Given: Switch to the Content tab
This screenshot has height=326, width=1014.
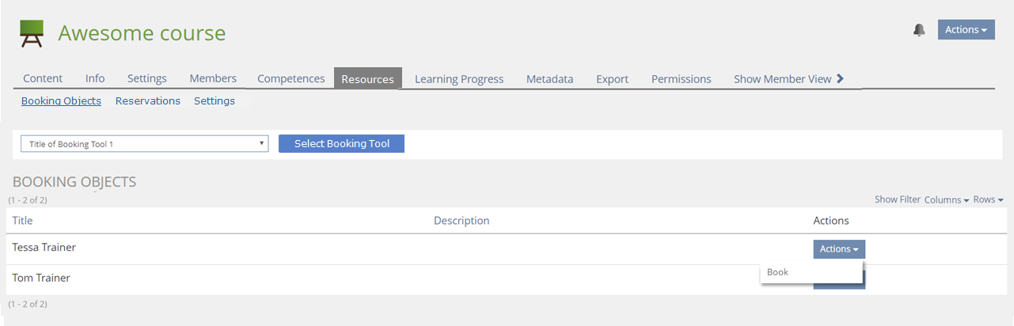Looking at the screenshot, I should [43, 79].
